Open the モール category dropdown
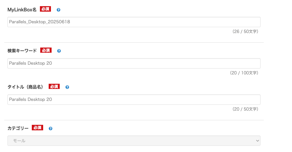This screenshot has height=152, width=292. click(134, 141)
